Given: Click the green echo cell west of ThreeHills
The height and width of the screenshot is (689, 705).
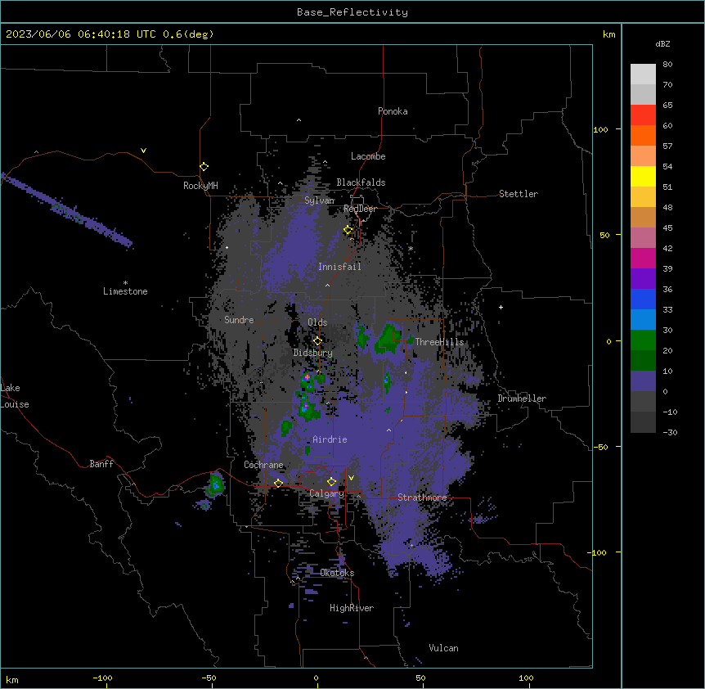Looking at the screenshot, I should pyautogui.click(x=388, y=338).
